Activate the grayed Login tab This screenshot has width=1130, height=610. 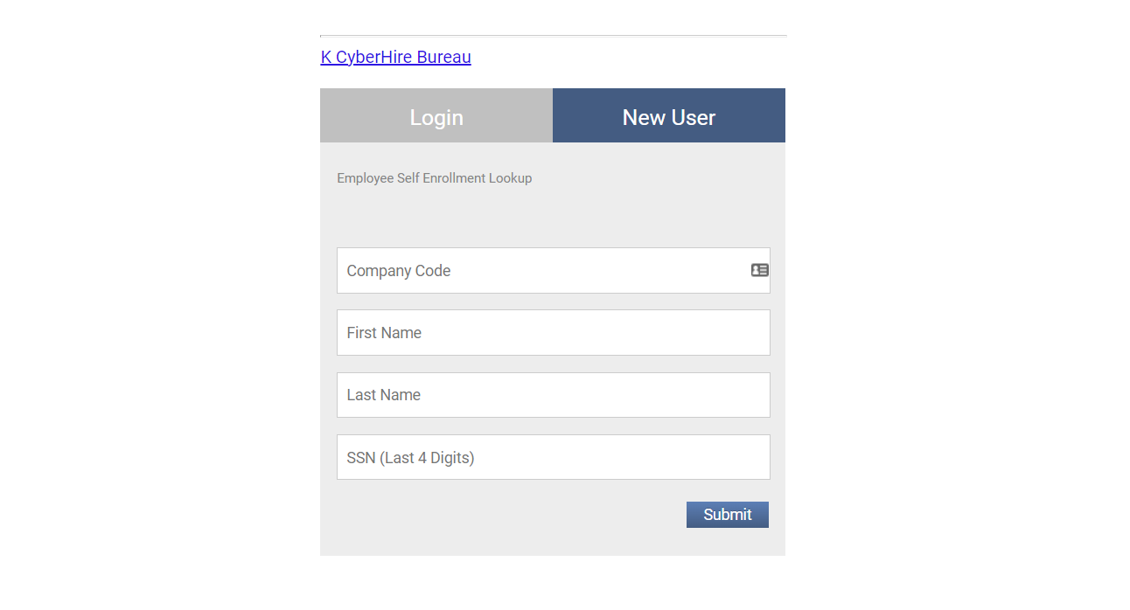[x=436, y=115]
